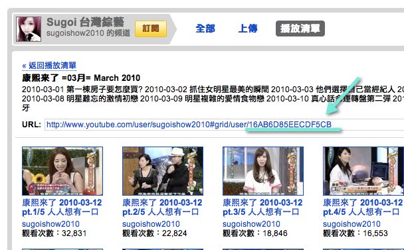Viewport: 404px width, 250px height.
Task: Click sugoishow2010 uploader link under pt.3/5
Action: pos(251,224)
